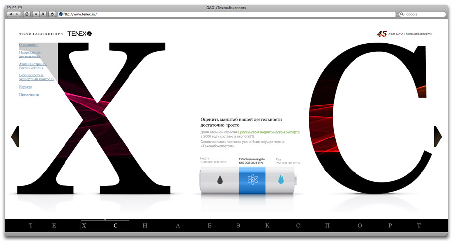The height and width of the screenshot is (241, 453).
Task: Click the '45 лет ОАО Техснабэкспорт' badge
Action: pyautogui.click(x=404, y=34)
